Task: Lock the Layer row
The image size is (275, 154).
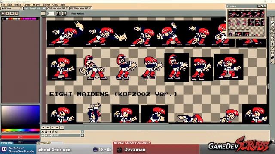Action: pyautogui.click(x=46, y=135)
